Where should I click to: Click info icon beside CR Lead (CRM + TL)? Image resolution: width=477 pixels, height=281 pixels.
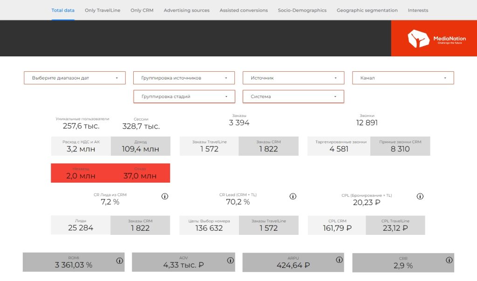pos(293,197)
